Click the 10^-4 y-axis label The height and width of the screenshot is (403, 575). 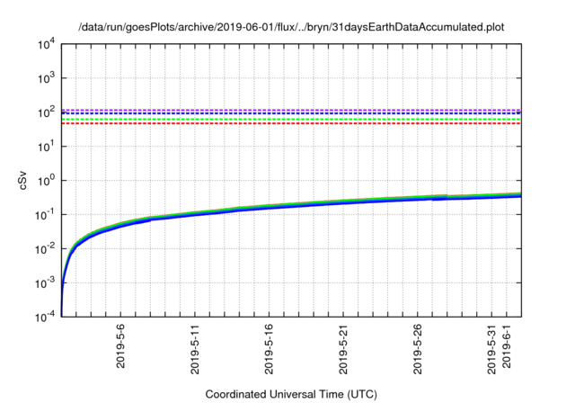coord(46,318)
